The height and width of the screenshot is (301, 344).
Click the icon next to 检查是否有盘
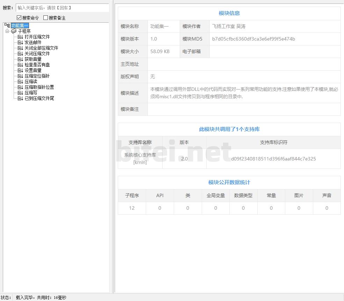click(20, 65)
